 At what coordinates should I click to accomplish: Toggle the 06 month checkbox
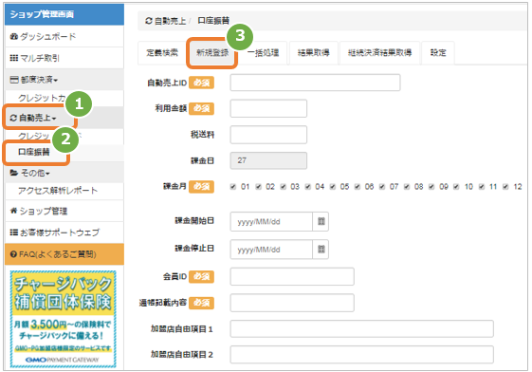pos(358,187)
